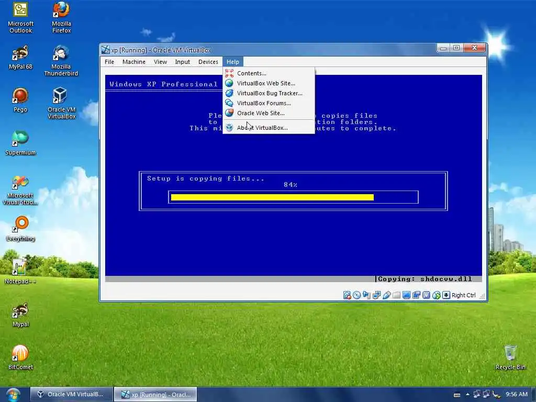Image resolution: width=536 pixels, height=402 pixels.
Task: Open the File menu
Action: pyautogui.click(x=109, y=62)
